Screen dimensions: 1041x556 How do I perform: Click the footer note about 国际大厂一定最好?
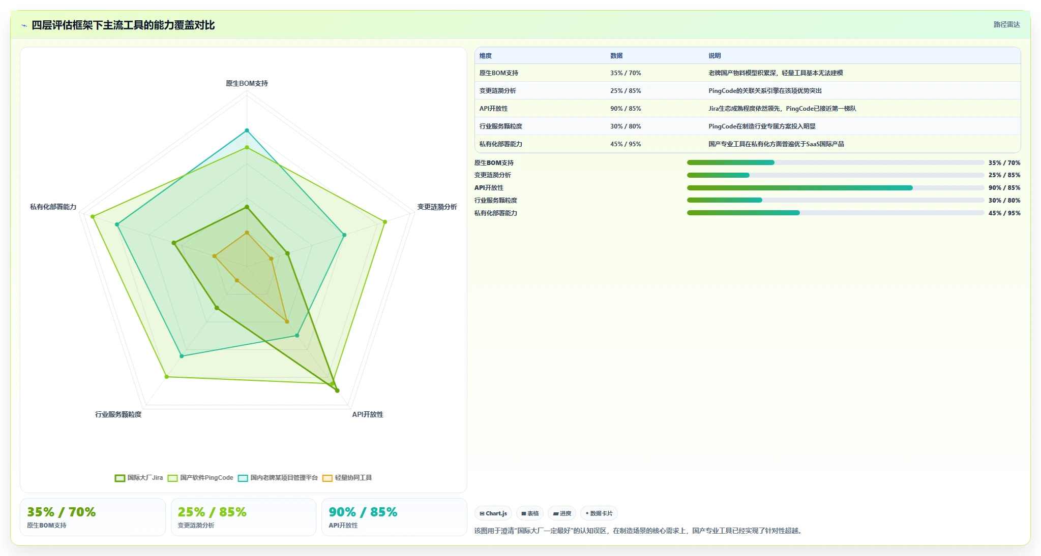[639, 531]
